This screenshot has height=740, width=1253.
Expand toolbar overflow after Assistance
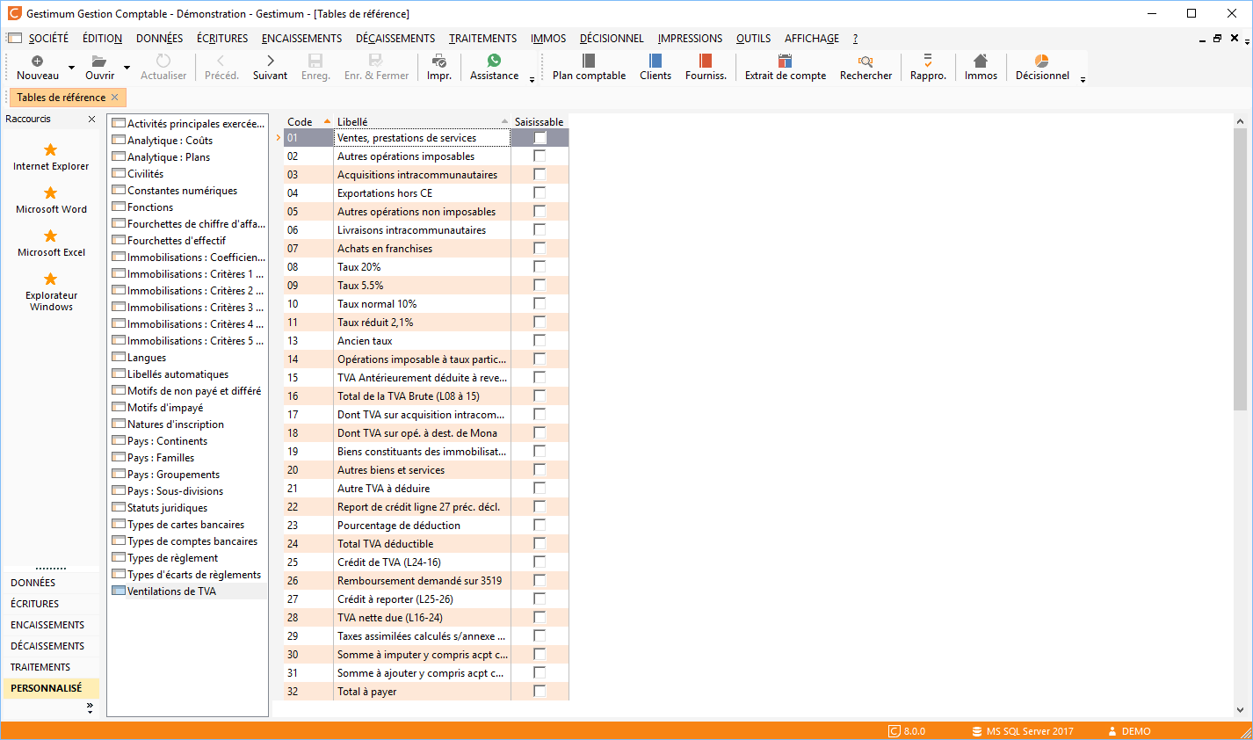coord(532,79)
